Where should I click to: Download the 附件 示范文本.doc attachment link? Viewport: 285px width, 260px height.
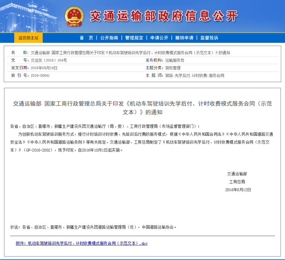tap(82, 243)
